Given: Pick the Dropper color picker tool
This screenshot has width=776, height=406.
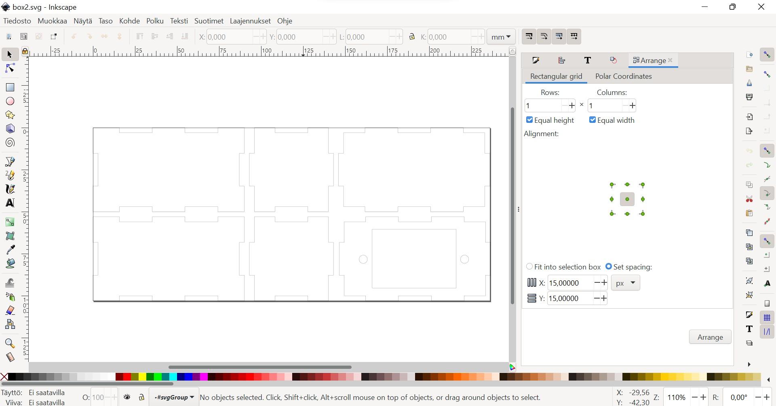Looking at the screenshot, I should point(10,250).
